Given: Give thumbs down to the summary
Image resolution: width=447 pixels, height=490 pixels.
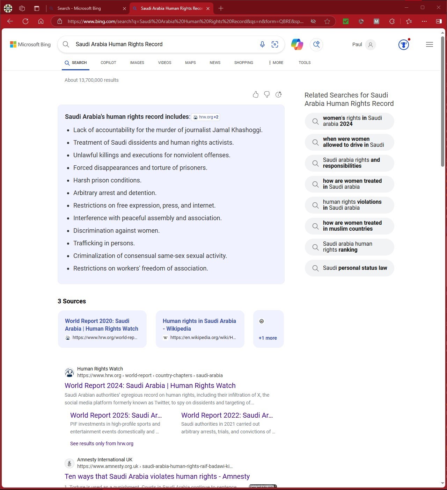Looking at the screenshot, I should [x=267, y=94].
